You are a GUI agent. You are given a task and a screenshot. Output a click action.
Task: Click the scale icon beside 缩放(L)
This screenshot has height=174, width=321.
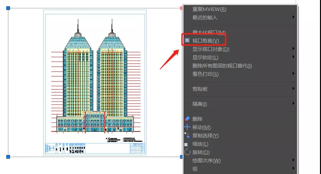point(187,144)
